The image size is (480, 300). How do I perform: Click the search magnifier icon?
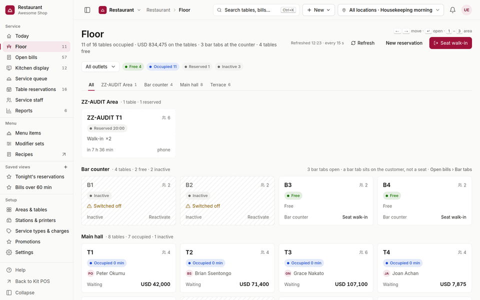(x=219, y=10)
